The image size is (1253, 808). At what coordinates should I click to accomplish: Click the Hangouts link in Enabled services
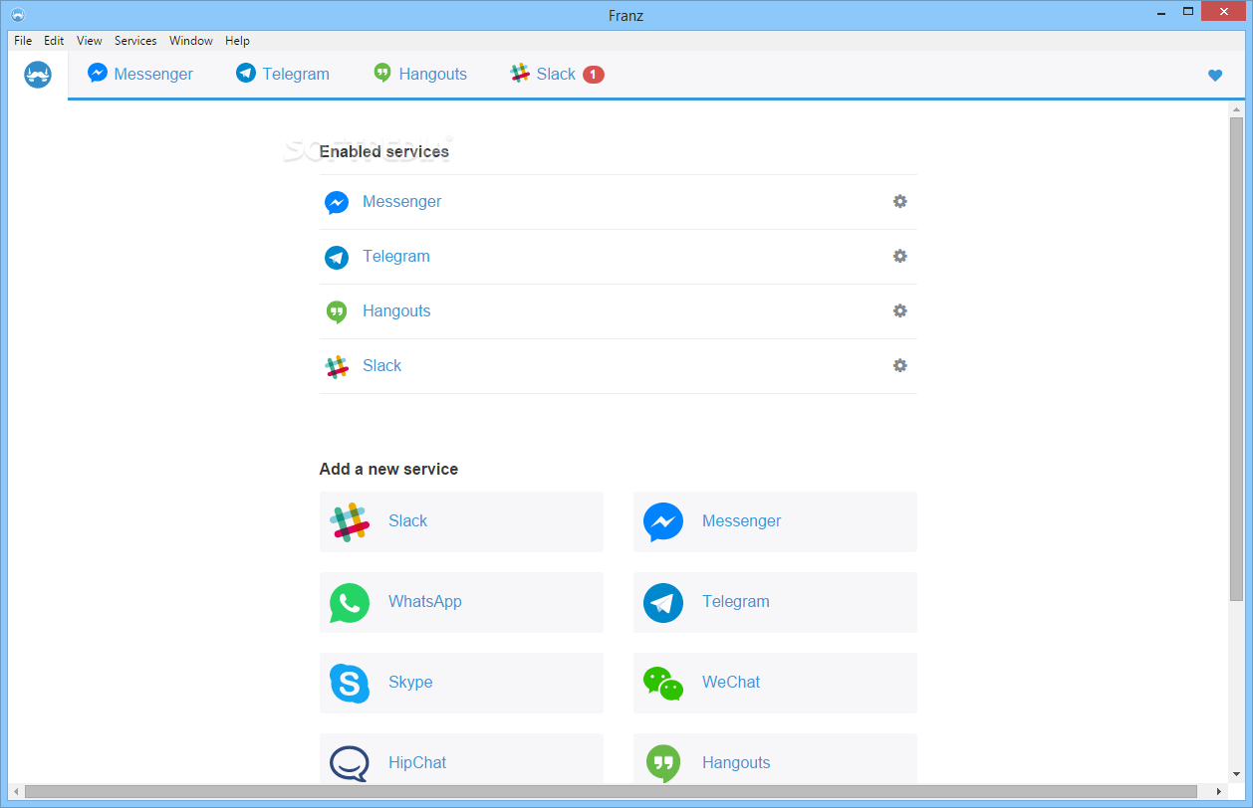(396, 310)
